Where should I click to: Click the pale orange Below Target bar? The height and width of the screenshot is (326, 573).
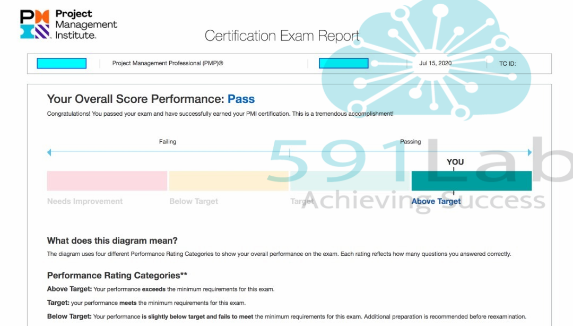[229, 181]
